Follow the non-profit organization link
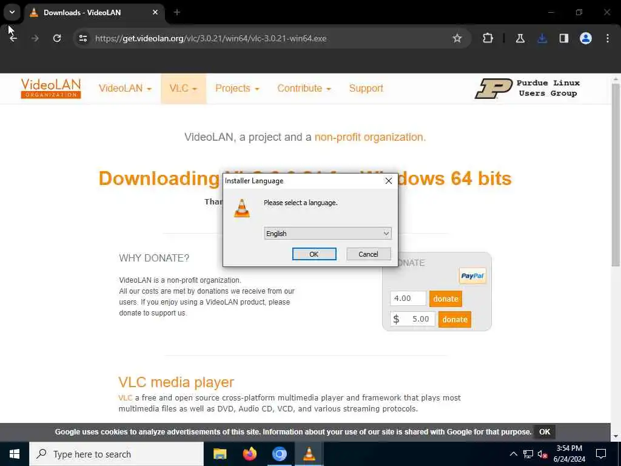Screen dimensions: 621x466 tap(370, 137)
